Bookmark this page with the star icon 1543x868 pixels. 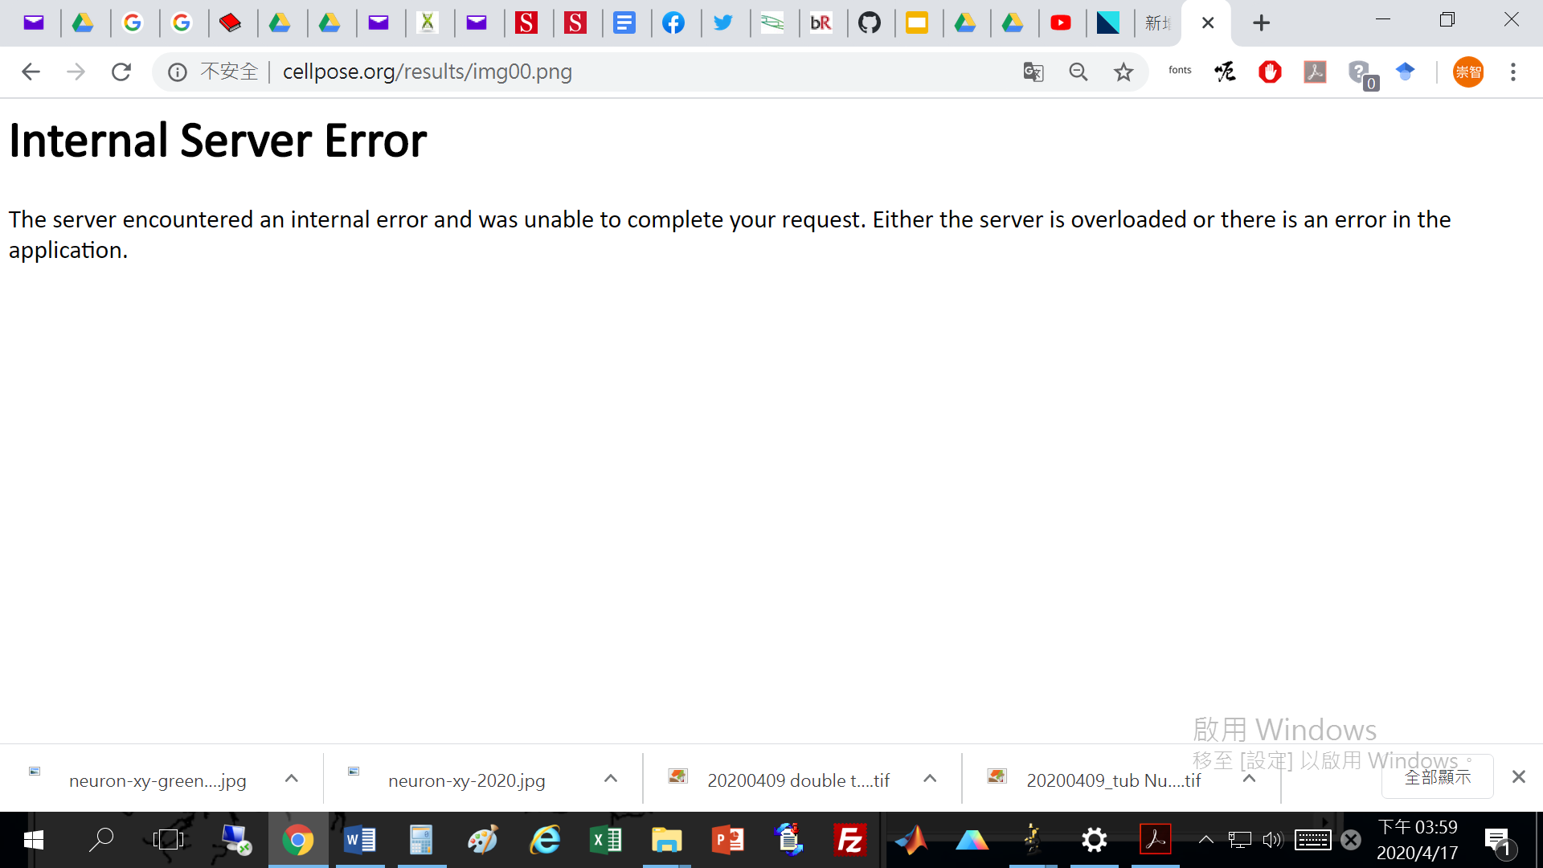1123,72
